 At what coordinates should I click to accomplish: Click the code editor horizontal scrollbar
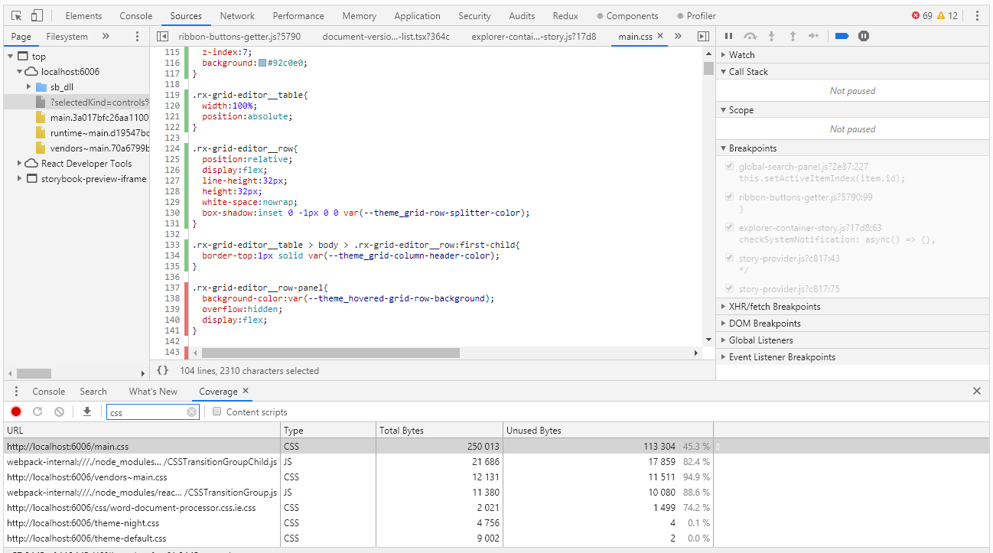[330, 353]
